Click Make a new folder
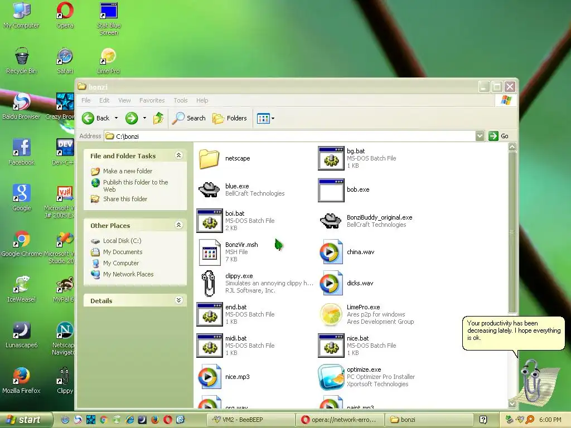The width and height of the screenshot is (571, 428). pos(128,171)
